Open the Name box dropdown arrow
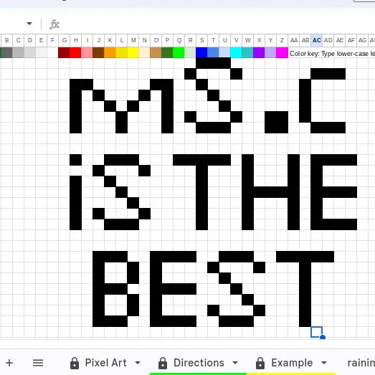Screen dimensions: 375x375 click(29, 24)
